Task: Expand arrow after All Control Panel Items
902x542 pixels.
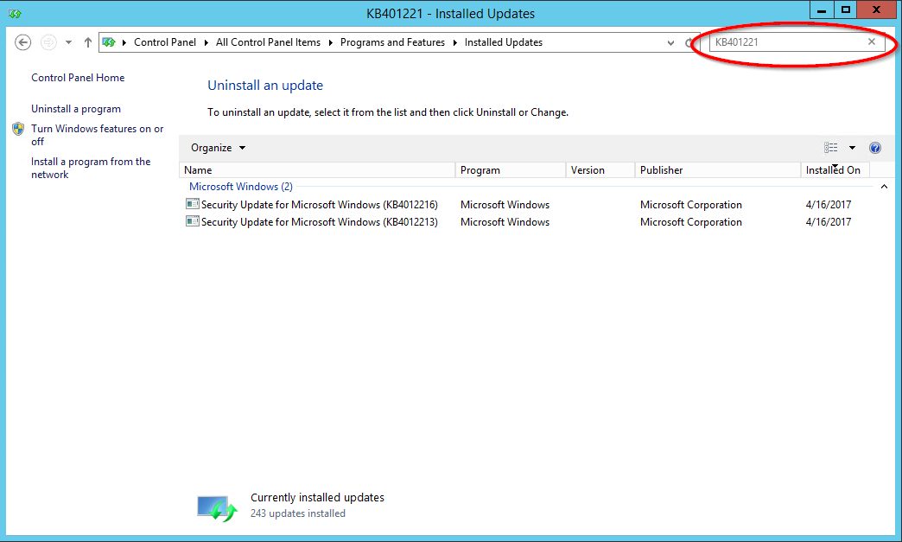Action: coord(331,42)
